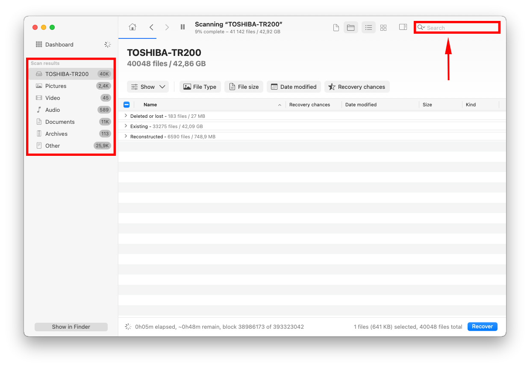The image size is (530, 368).
Task: Click the Documents page icon in sidebar
Action: pos(39,122)
